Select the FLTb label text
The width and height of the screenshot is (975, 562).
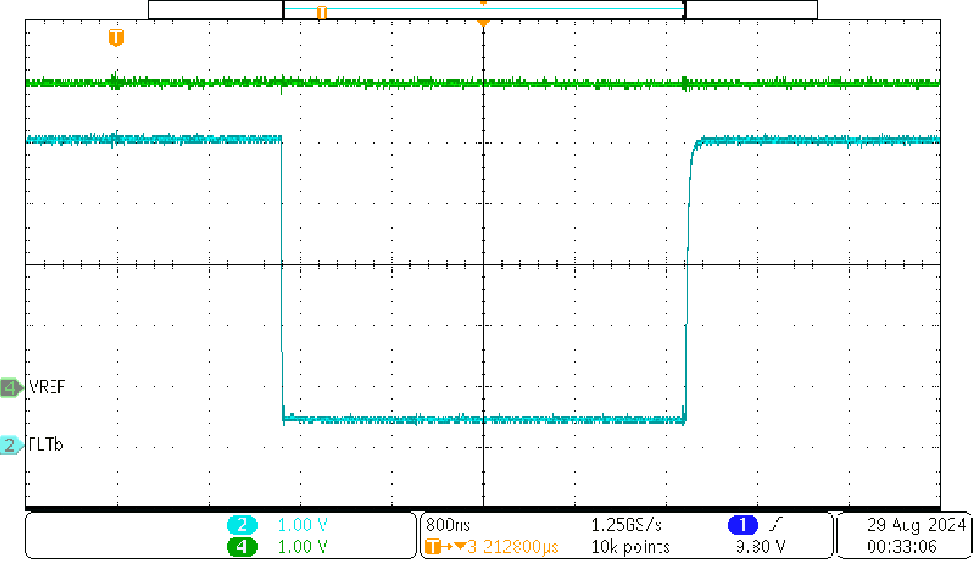coord(45,445)
